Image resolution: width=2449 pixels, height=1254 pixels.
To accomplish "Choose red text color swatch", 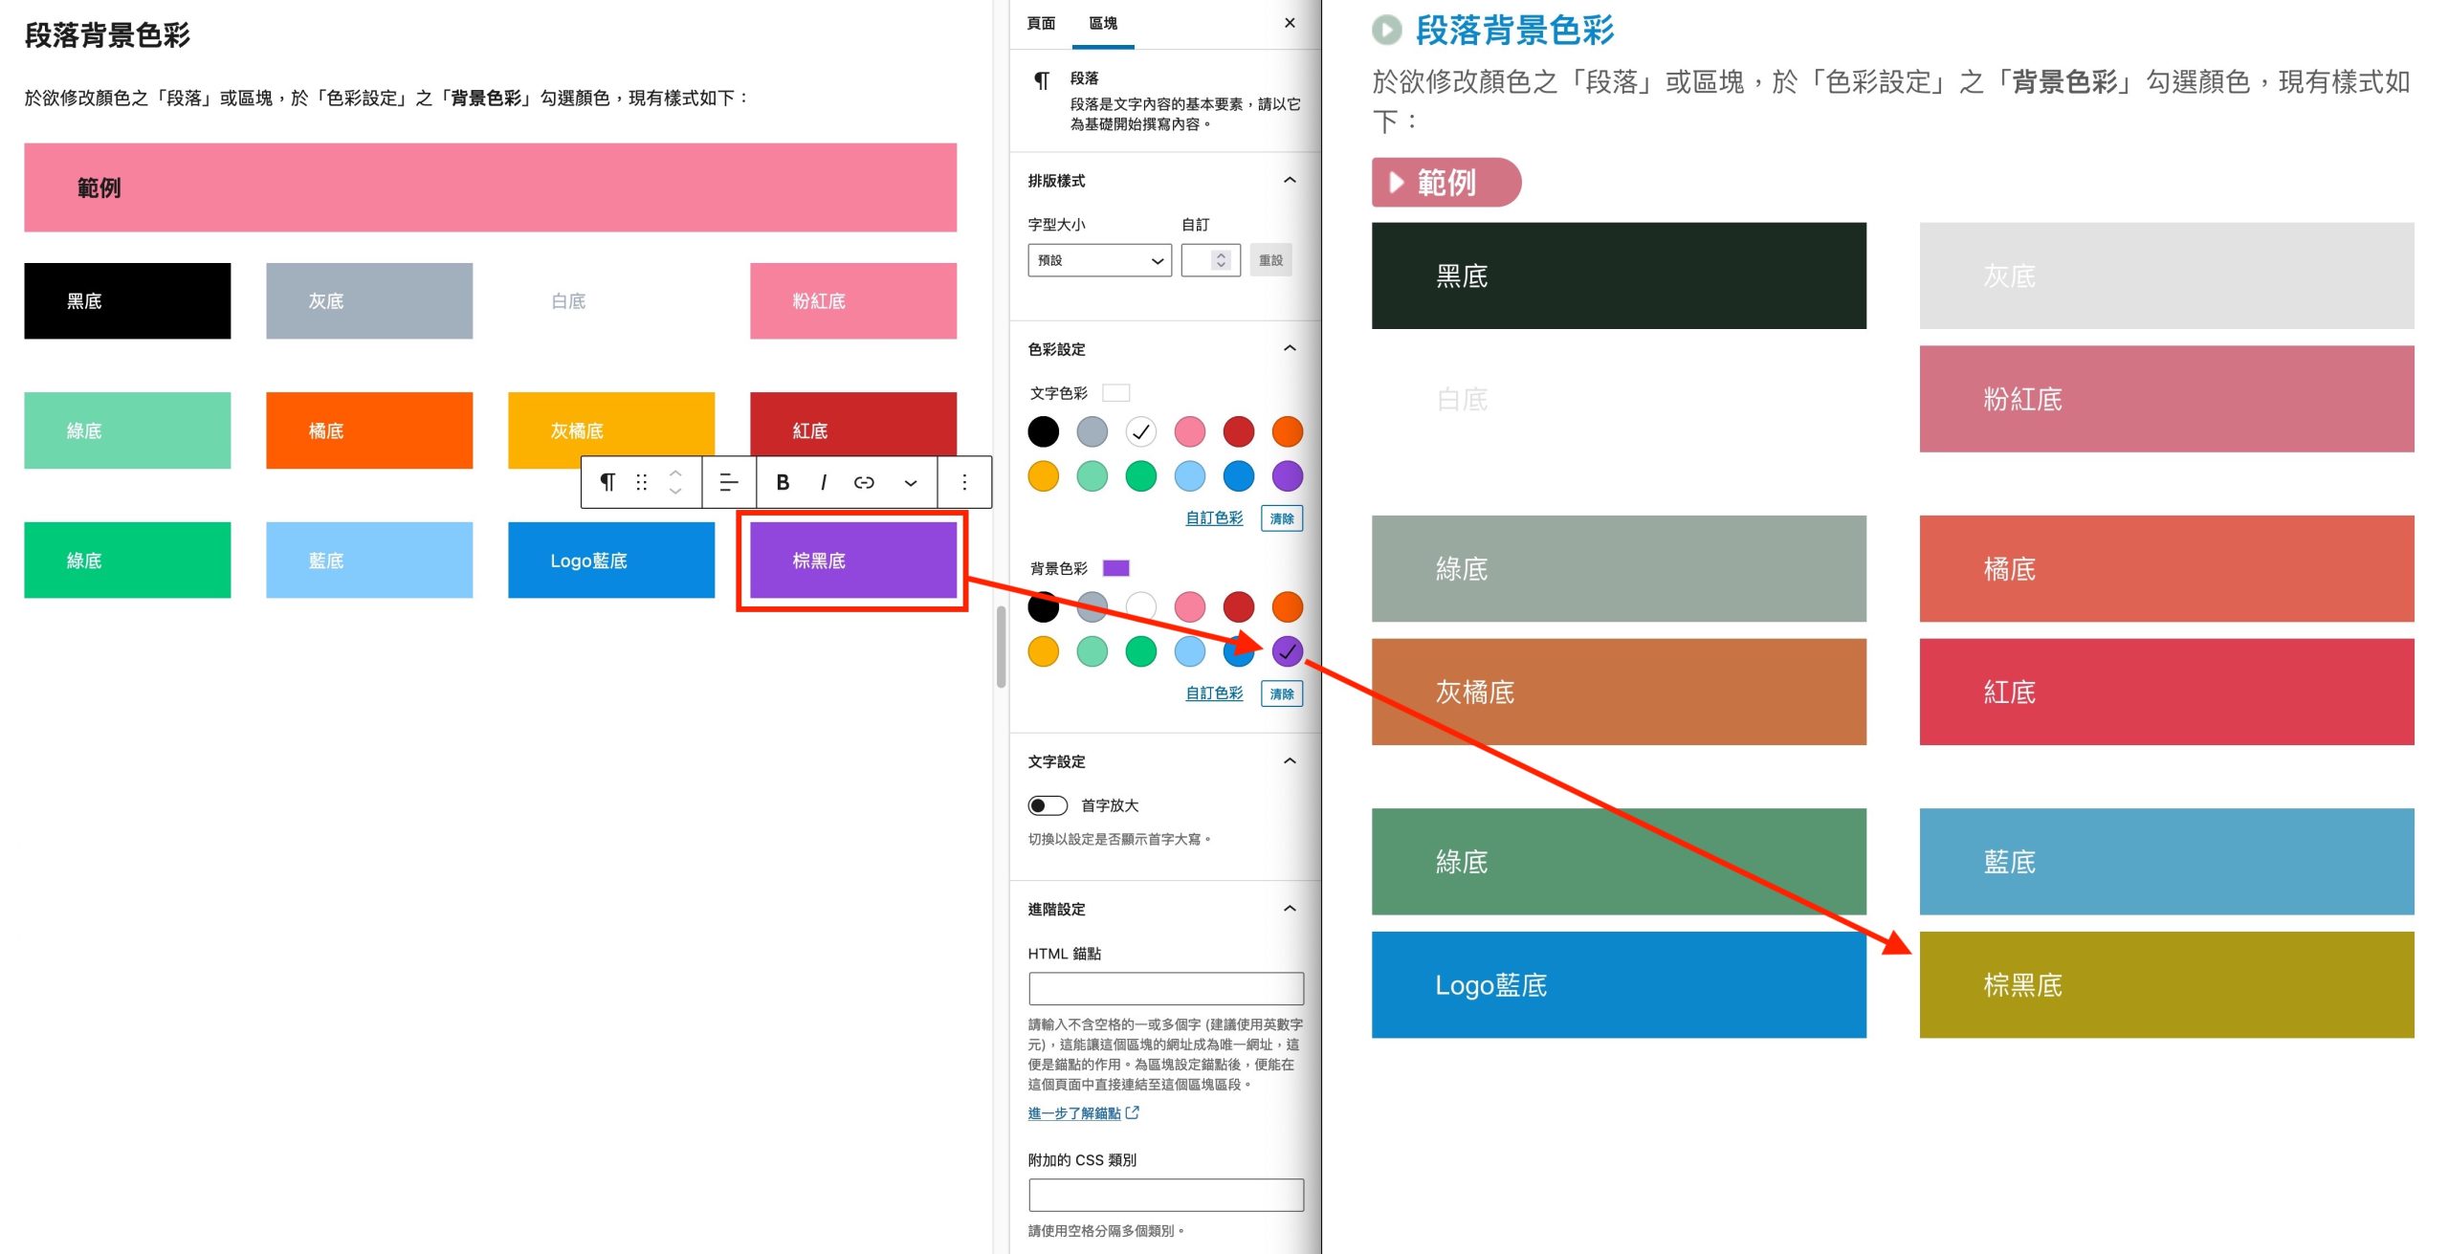I will pos(1239,431).
